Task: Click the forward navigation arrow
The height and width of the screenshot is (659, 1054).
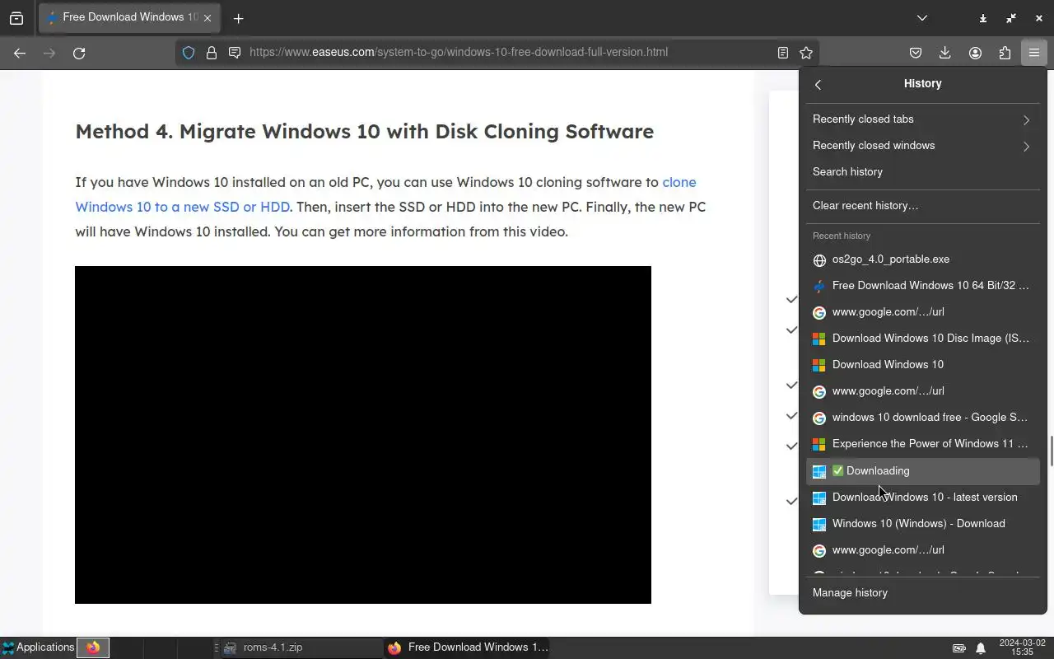Action: [x=49, y=53]
